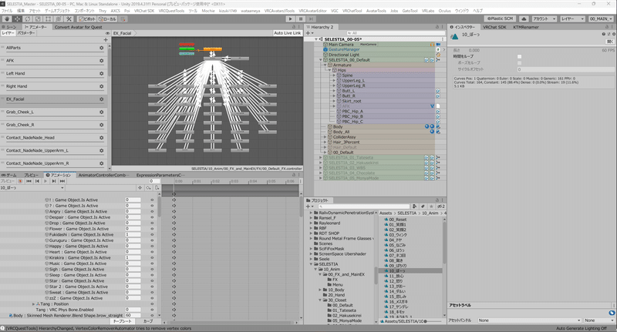Select 11_放心 animation asset
The image size is (617, 332).
point(396,276)
